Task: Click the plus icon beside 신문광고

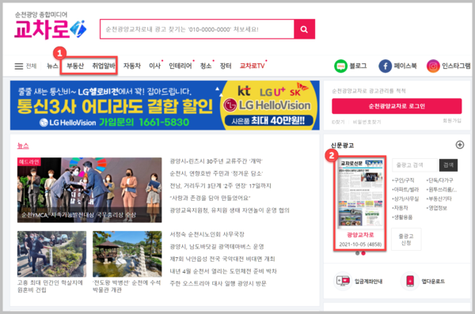Action: (x=459, y=145)
